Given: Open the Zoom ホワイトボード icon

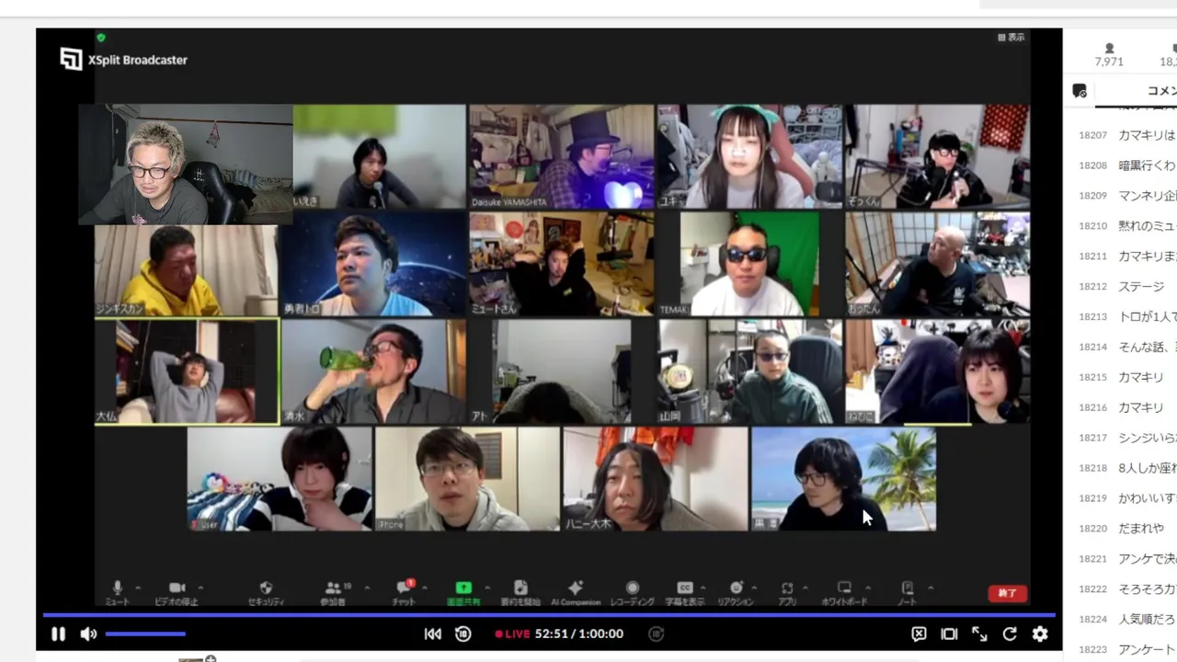Looking at the screenshot, I should coord(844,588).
